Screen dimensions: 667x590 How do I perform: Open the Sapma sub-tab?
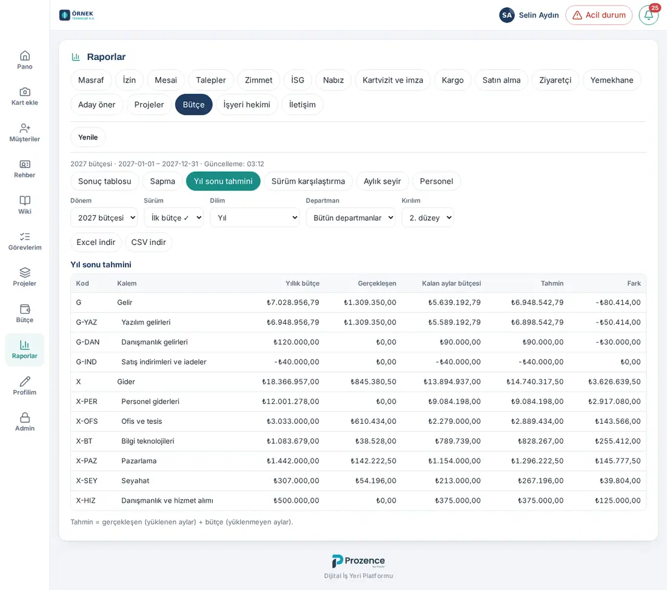coord(163,181)
